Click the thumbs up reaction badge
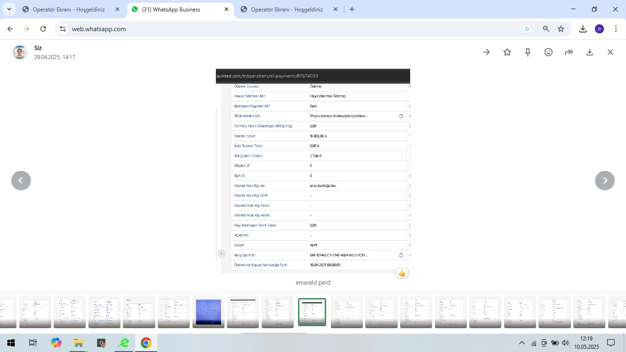Viewport: 626px width, 352px height. [x=402, y=273]
